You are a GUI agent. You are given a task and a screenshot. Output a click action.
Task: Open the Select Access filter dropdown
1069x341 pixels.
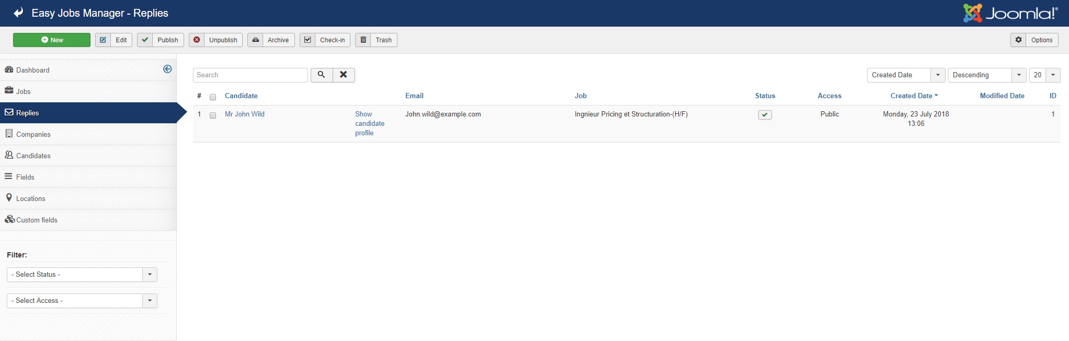point(82,301)
